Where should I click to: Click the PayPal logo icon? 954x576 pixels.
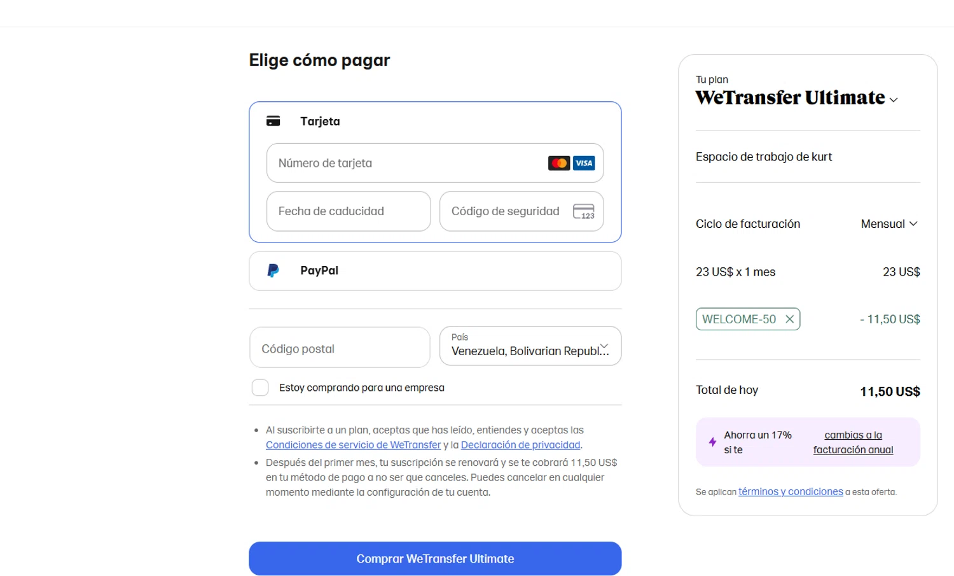click(x=273, y=270)
